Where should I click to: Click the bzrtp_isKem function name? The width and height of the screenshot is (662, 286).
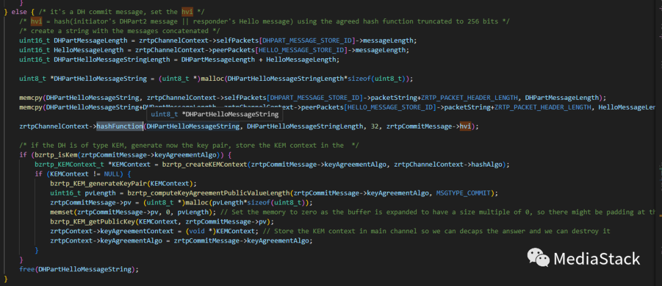coord(55,155)
